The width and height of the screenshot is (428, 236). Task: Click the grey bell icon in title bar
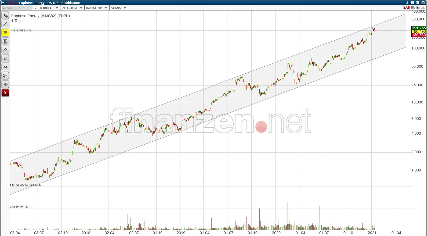tap(407, 3)
